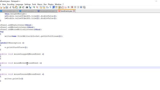Click the macro Playback icon
The height and width of the screenshot is (90, 160).
click(78, 7)
